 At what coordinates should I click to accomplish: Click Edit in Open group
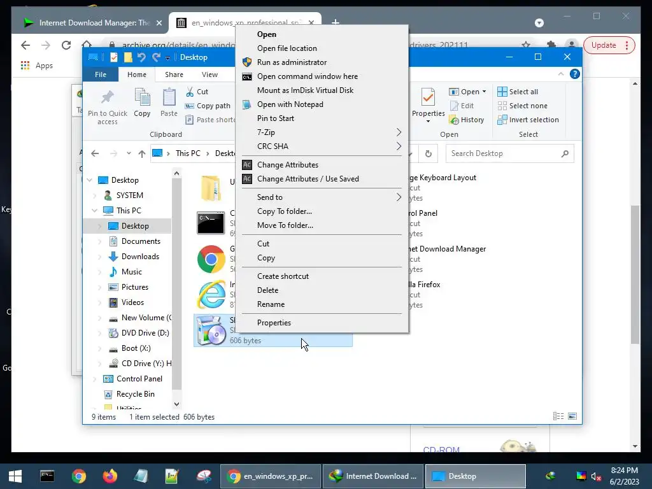tap(462, 106)
